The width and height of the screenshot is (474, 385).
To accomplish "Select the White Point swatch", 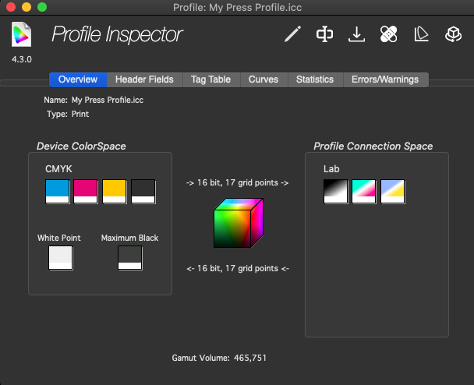I will (x=60, y=257).
